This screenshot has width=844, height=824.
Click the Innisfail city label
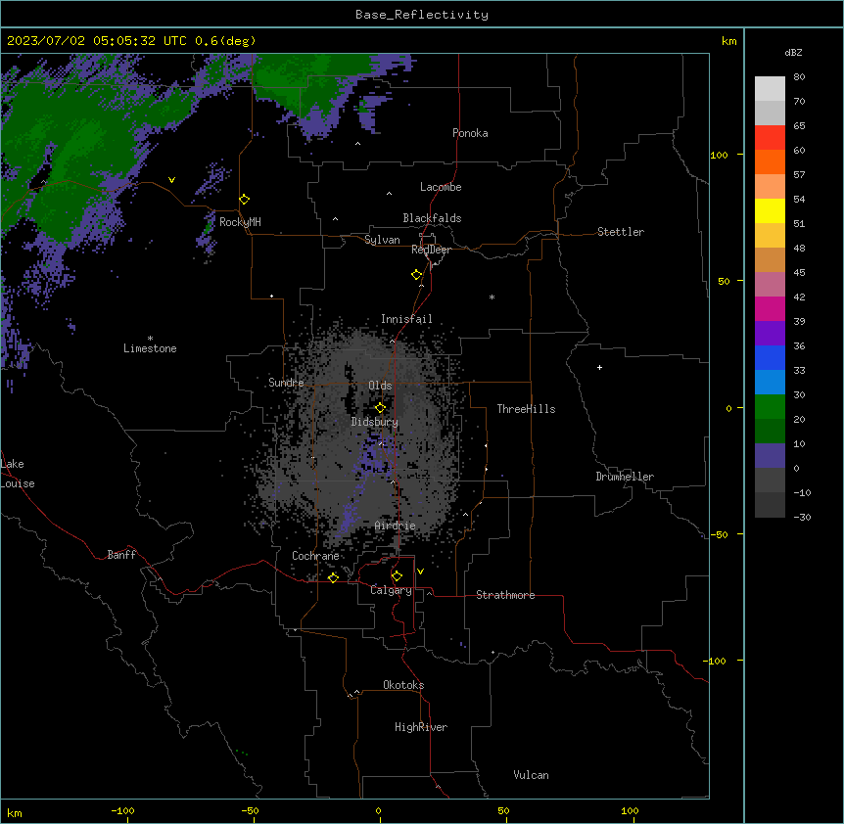coord(406,319)
